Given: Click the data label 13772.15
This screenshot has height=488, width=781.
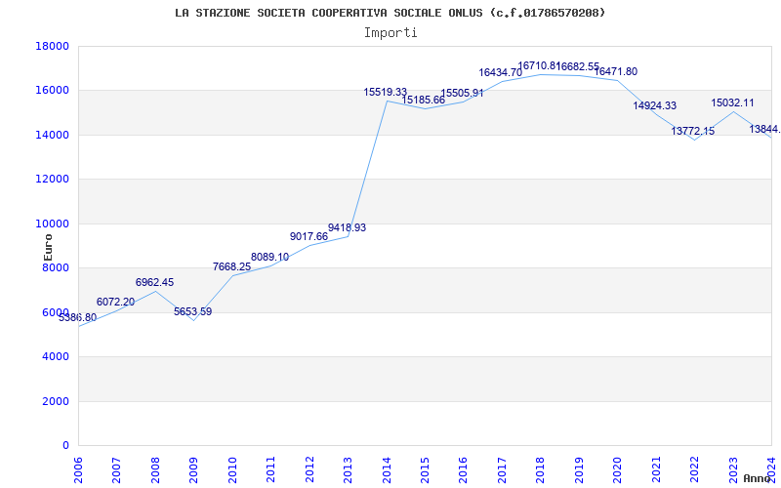Looking at the screenshot, I should click(x=693, y=132).
